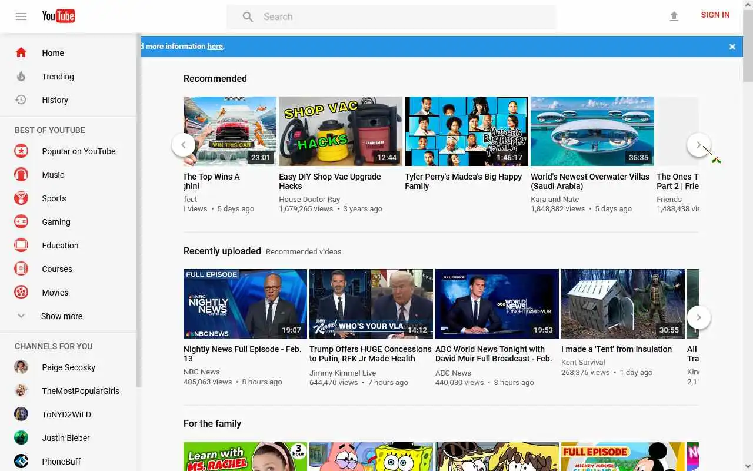Open Nightly News Full Episode title
The image size is (753, 471).
point(242,354)
